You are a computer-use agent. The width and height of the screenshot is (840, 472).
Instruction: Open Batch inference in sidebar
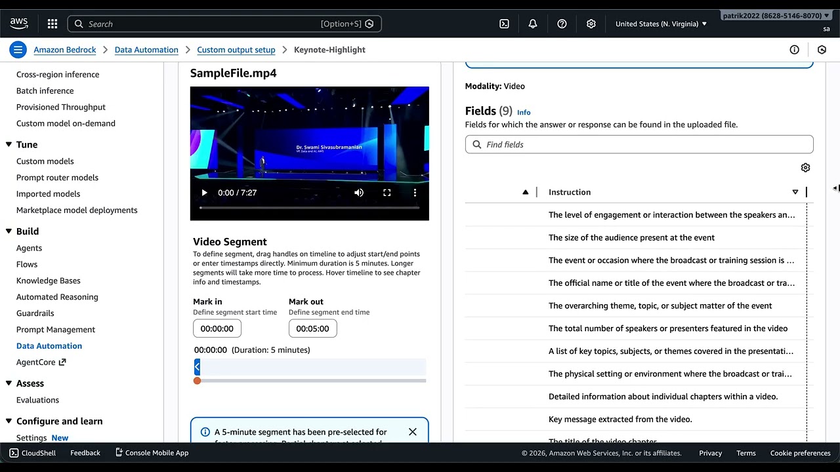(x=45, y=91)
